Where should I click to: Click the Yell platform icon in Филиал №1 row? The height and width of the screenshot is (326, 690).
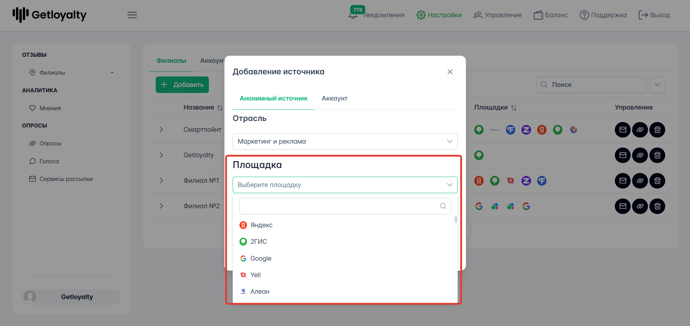tap(511, 181)
